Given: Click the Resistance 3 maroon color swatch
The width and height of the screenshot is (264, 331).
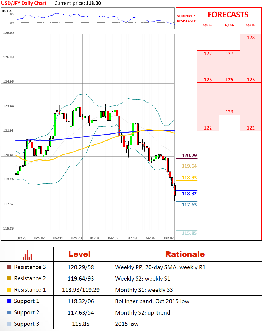Looking at the screenshot, I should pyautogui.click(x=9, y=267).
